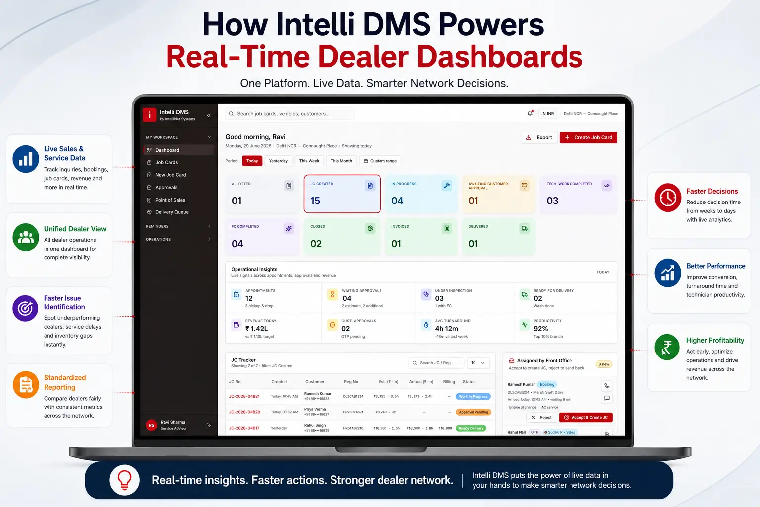Open job card JC-2026-04817
The image size is (760, 507).
point(244,428)
